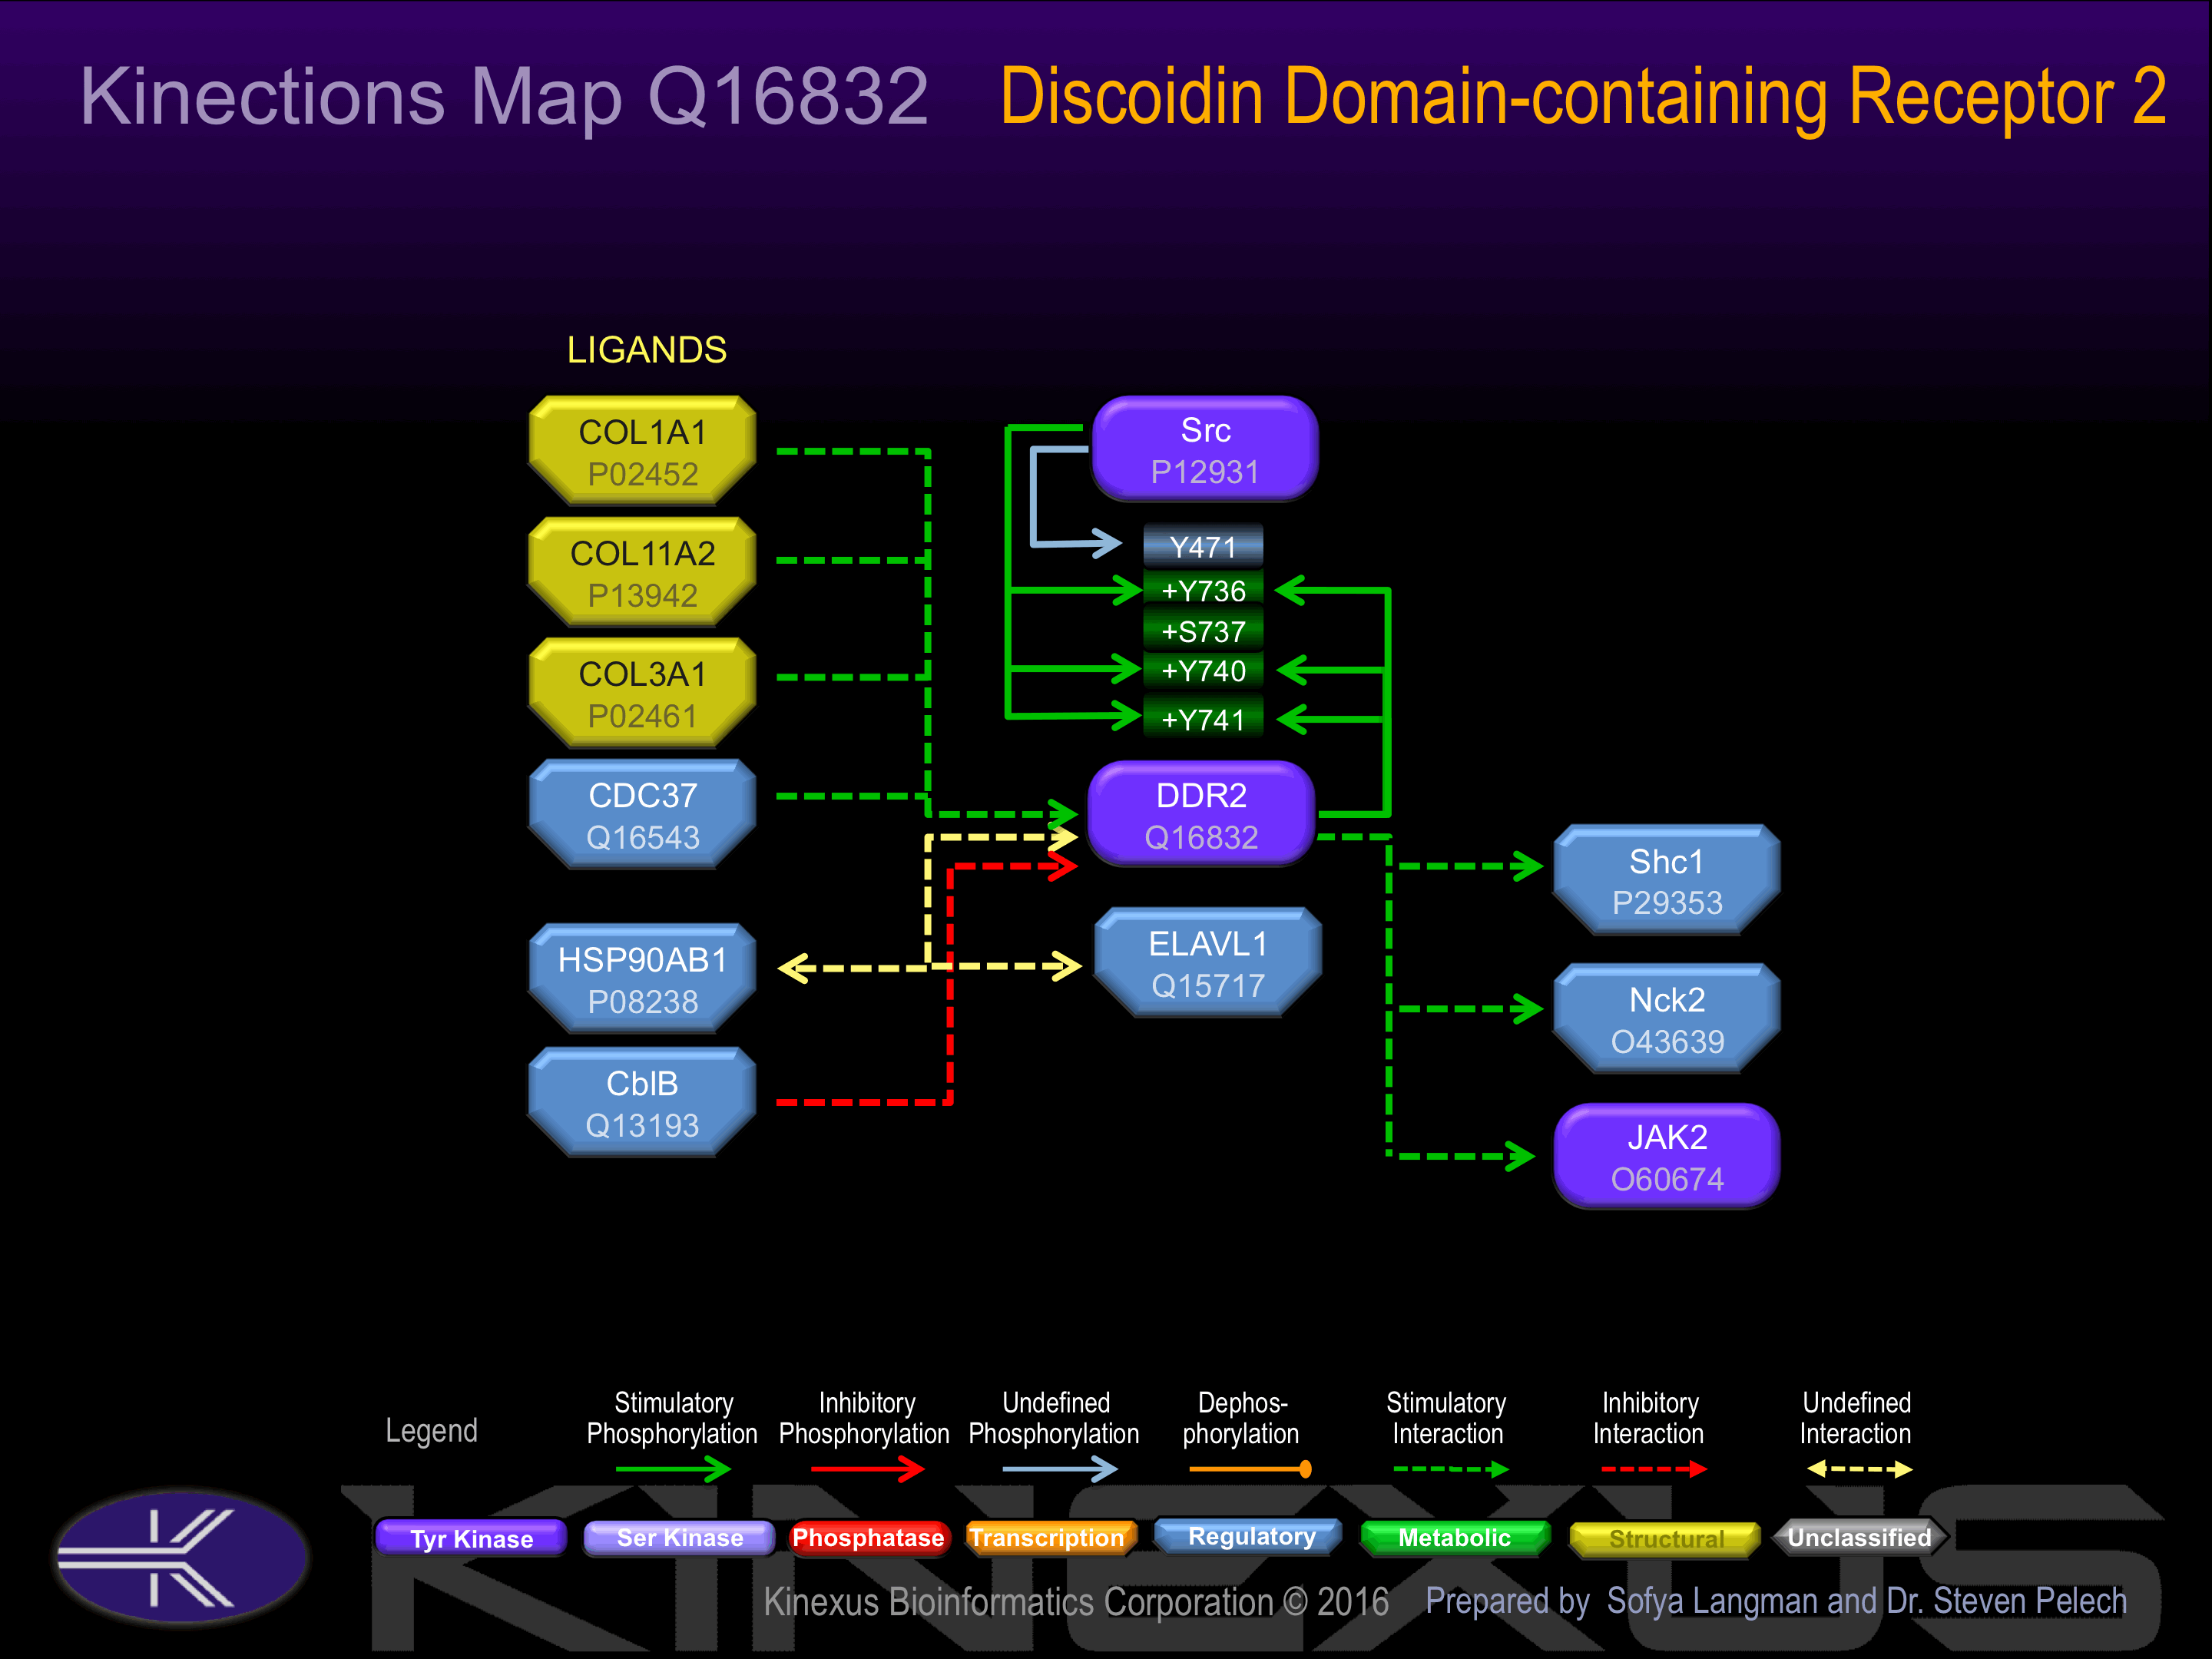Click the Dephos-phorylation legend label
The width and height of the screenshot is (2212, 1659).
(1241, 1418)
